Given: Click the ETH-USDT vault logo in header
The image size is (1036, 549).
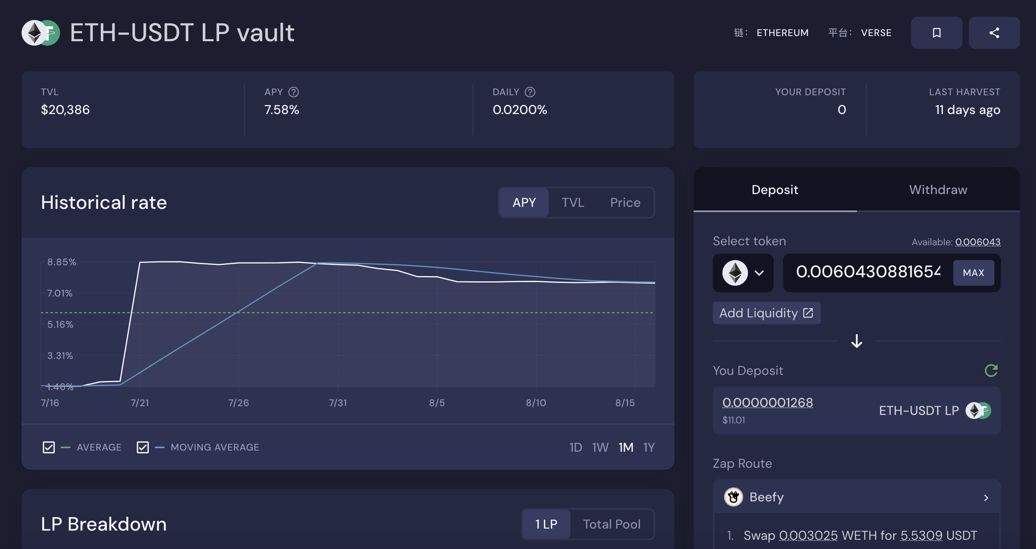Looking at the screenshot, I should point(41,32).
